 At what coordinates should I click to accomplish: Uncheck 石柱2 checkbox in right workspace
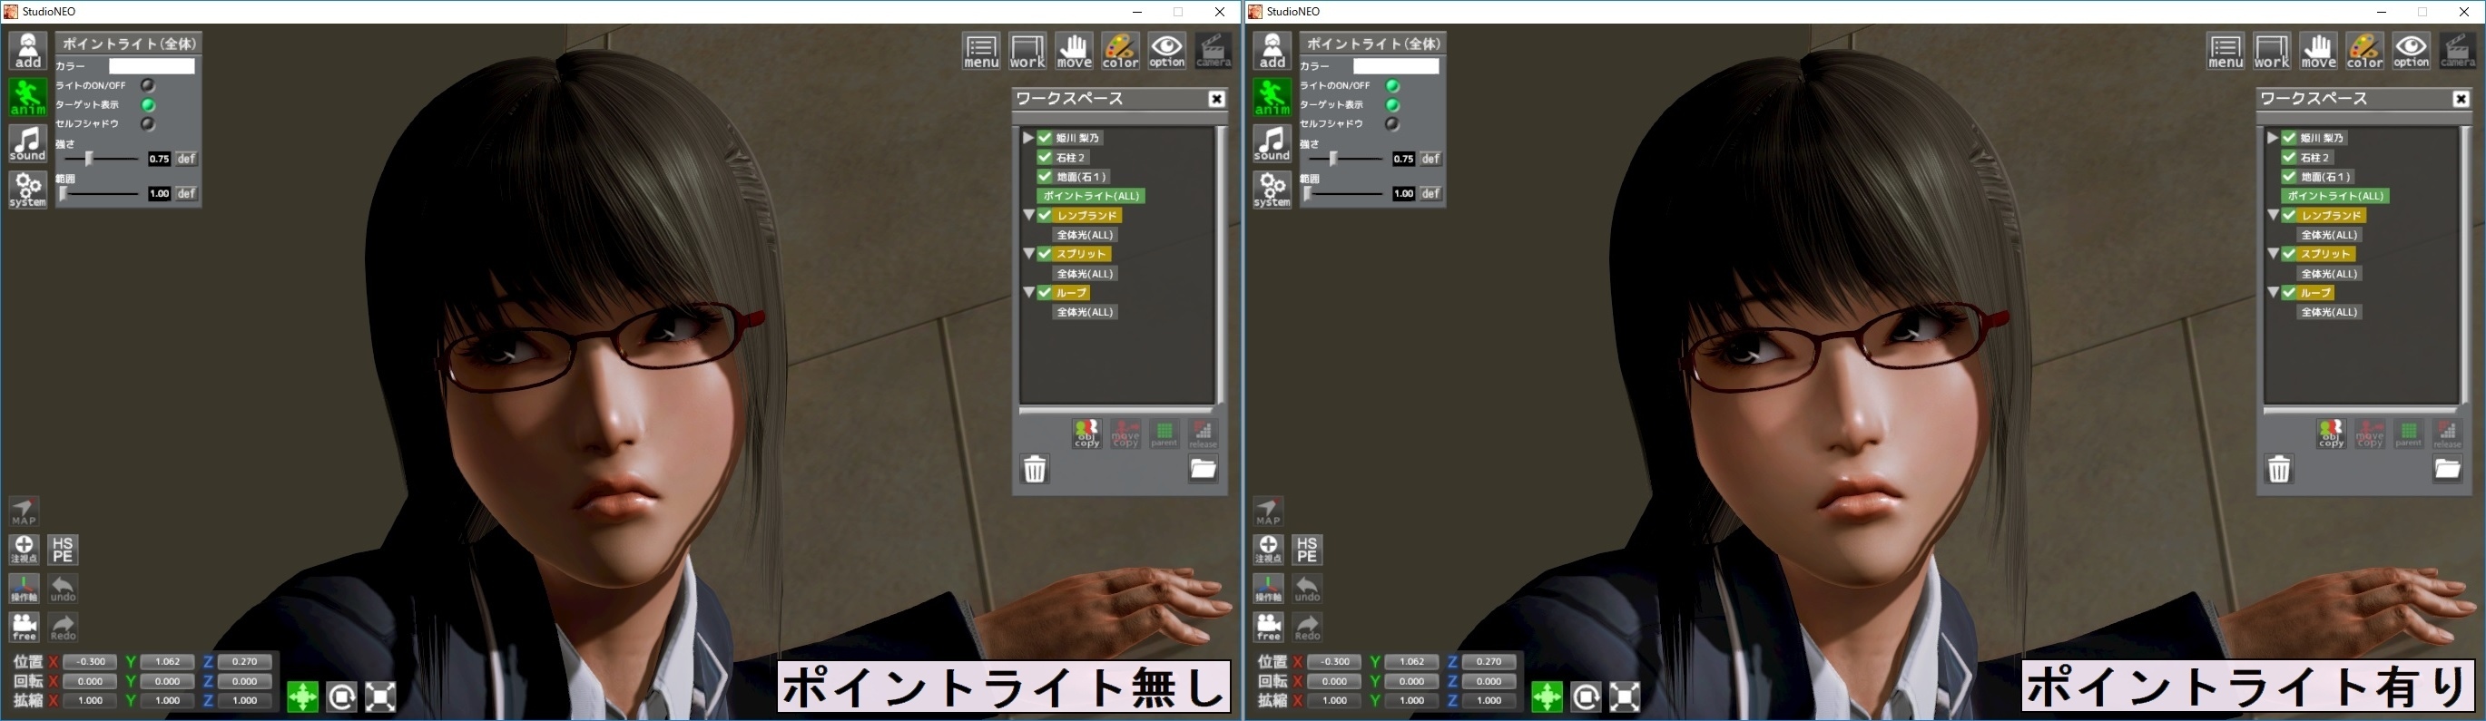(x=2288, y=157)
